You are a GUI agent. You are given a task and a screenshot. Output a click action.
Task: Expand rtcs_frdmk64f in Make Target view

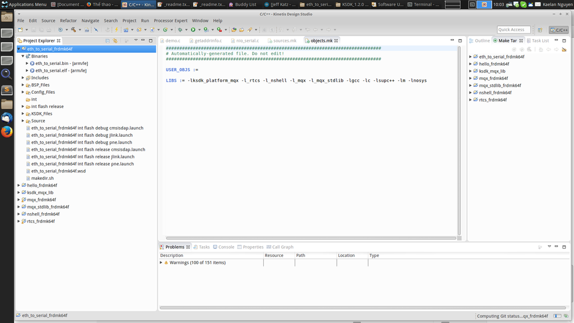[x=471, y=99]
